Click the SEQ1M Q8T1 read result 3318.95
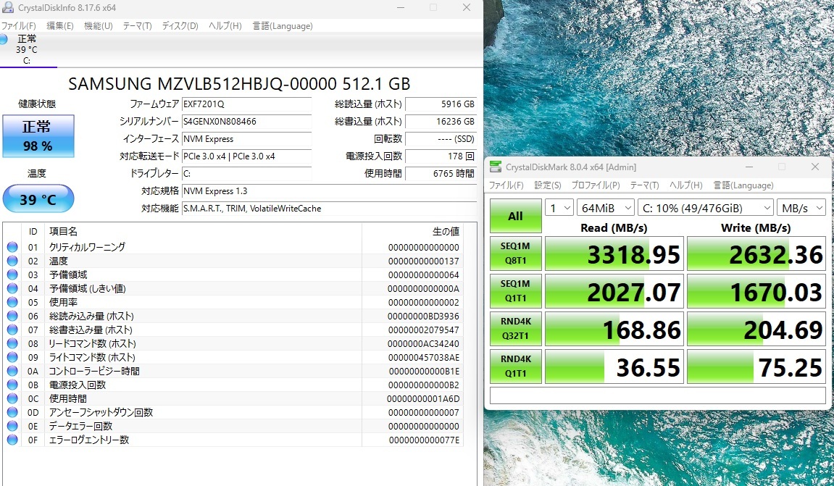The width and height of the screenshot is (834, 486). 614,254
